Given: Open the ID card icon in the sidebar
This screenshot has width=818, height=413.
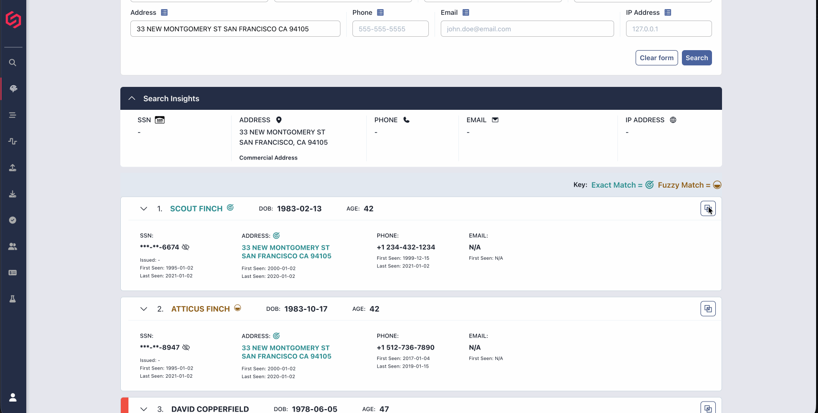Looking at the screenshot, I should [x=13, y=273].
